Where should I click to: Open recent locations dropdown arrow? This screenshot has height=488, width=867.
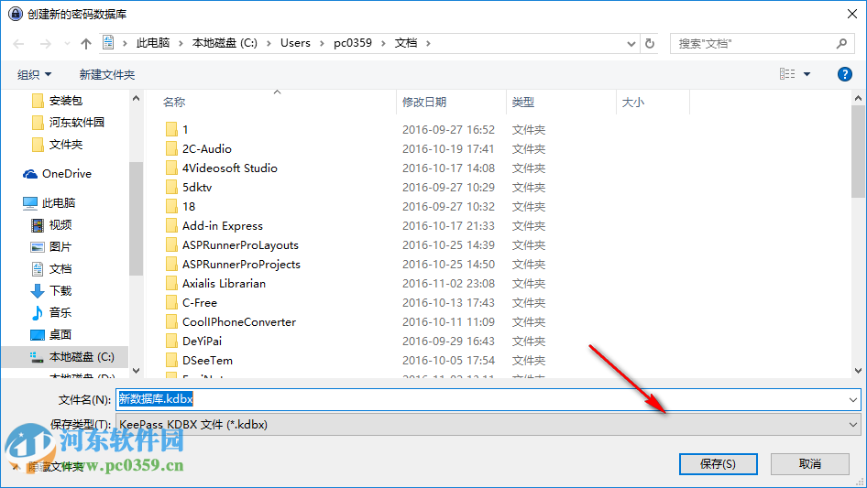point(67,44)
